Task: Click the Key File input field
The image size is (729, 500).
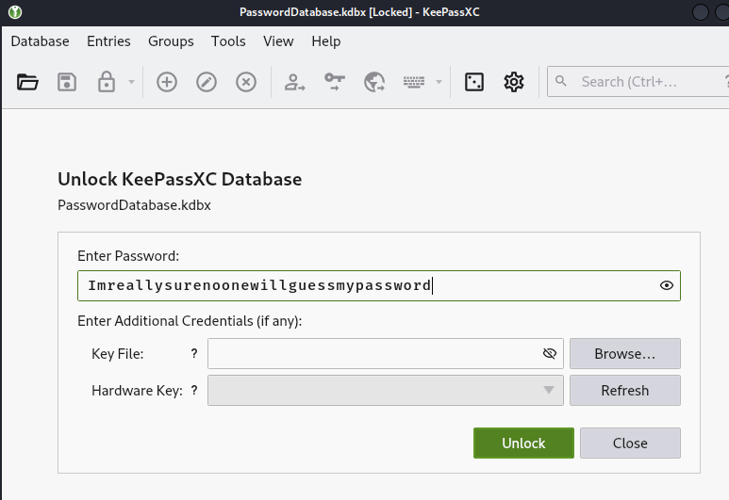Action: tap(386, 354)
